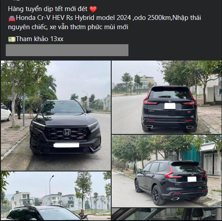Click the red car emoji
The height and width of the screenshot is (221, 222).
[12, 18]
